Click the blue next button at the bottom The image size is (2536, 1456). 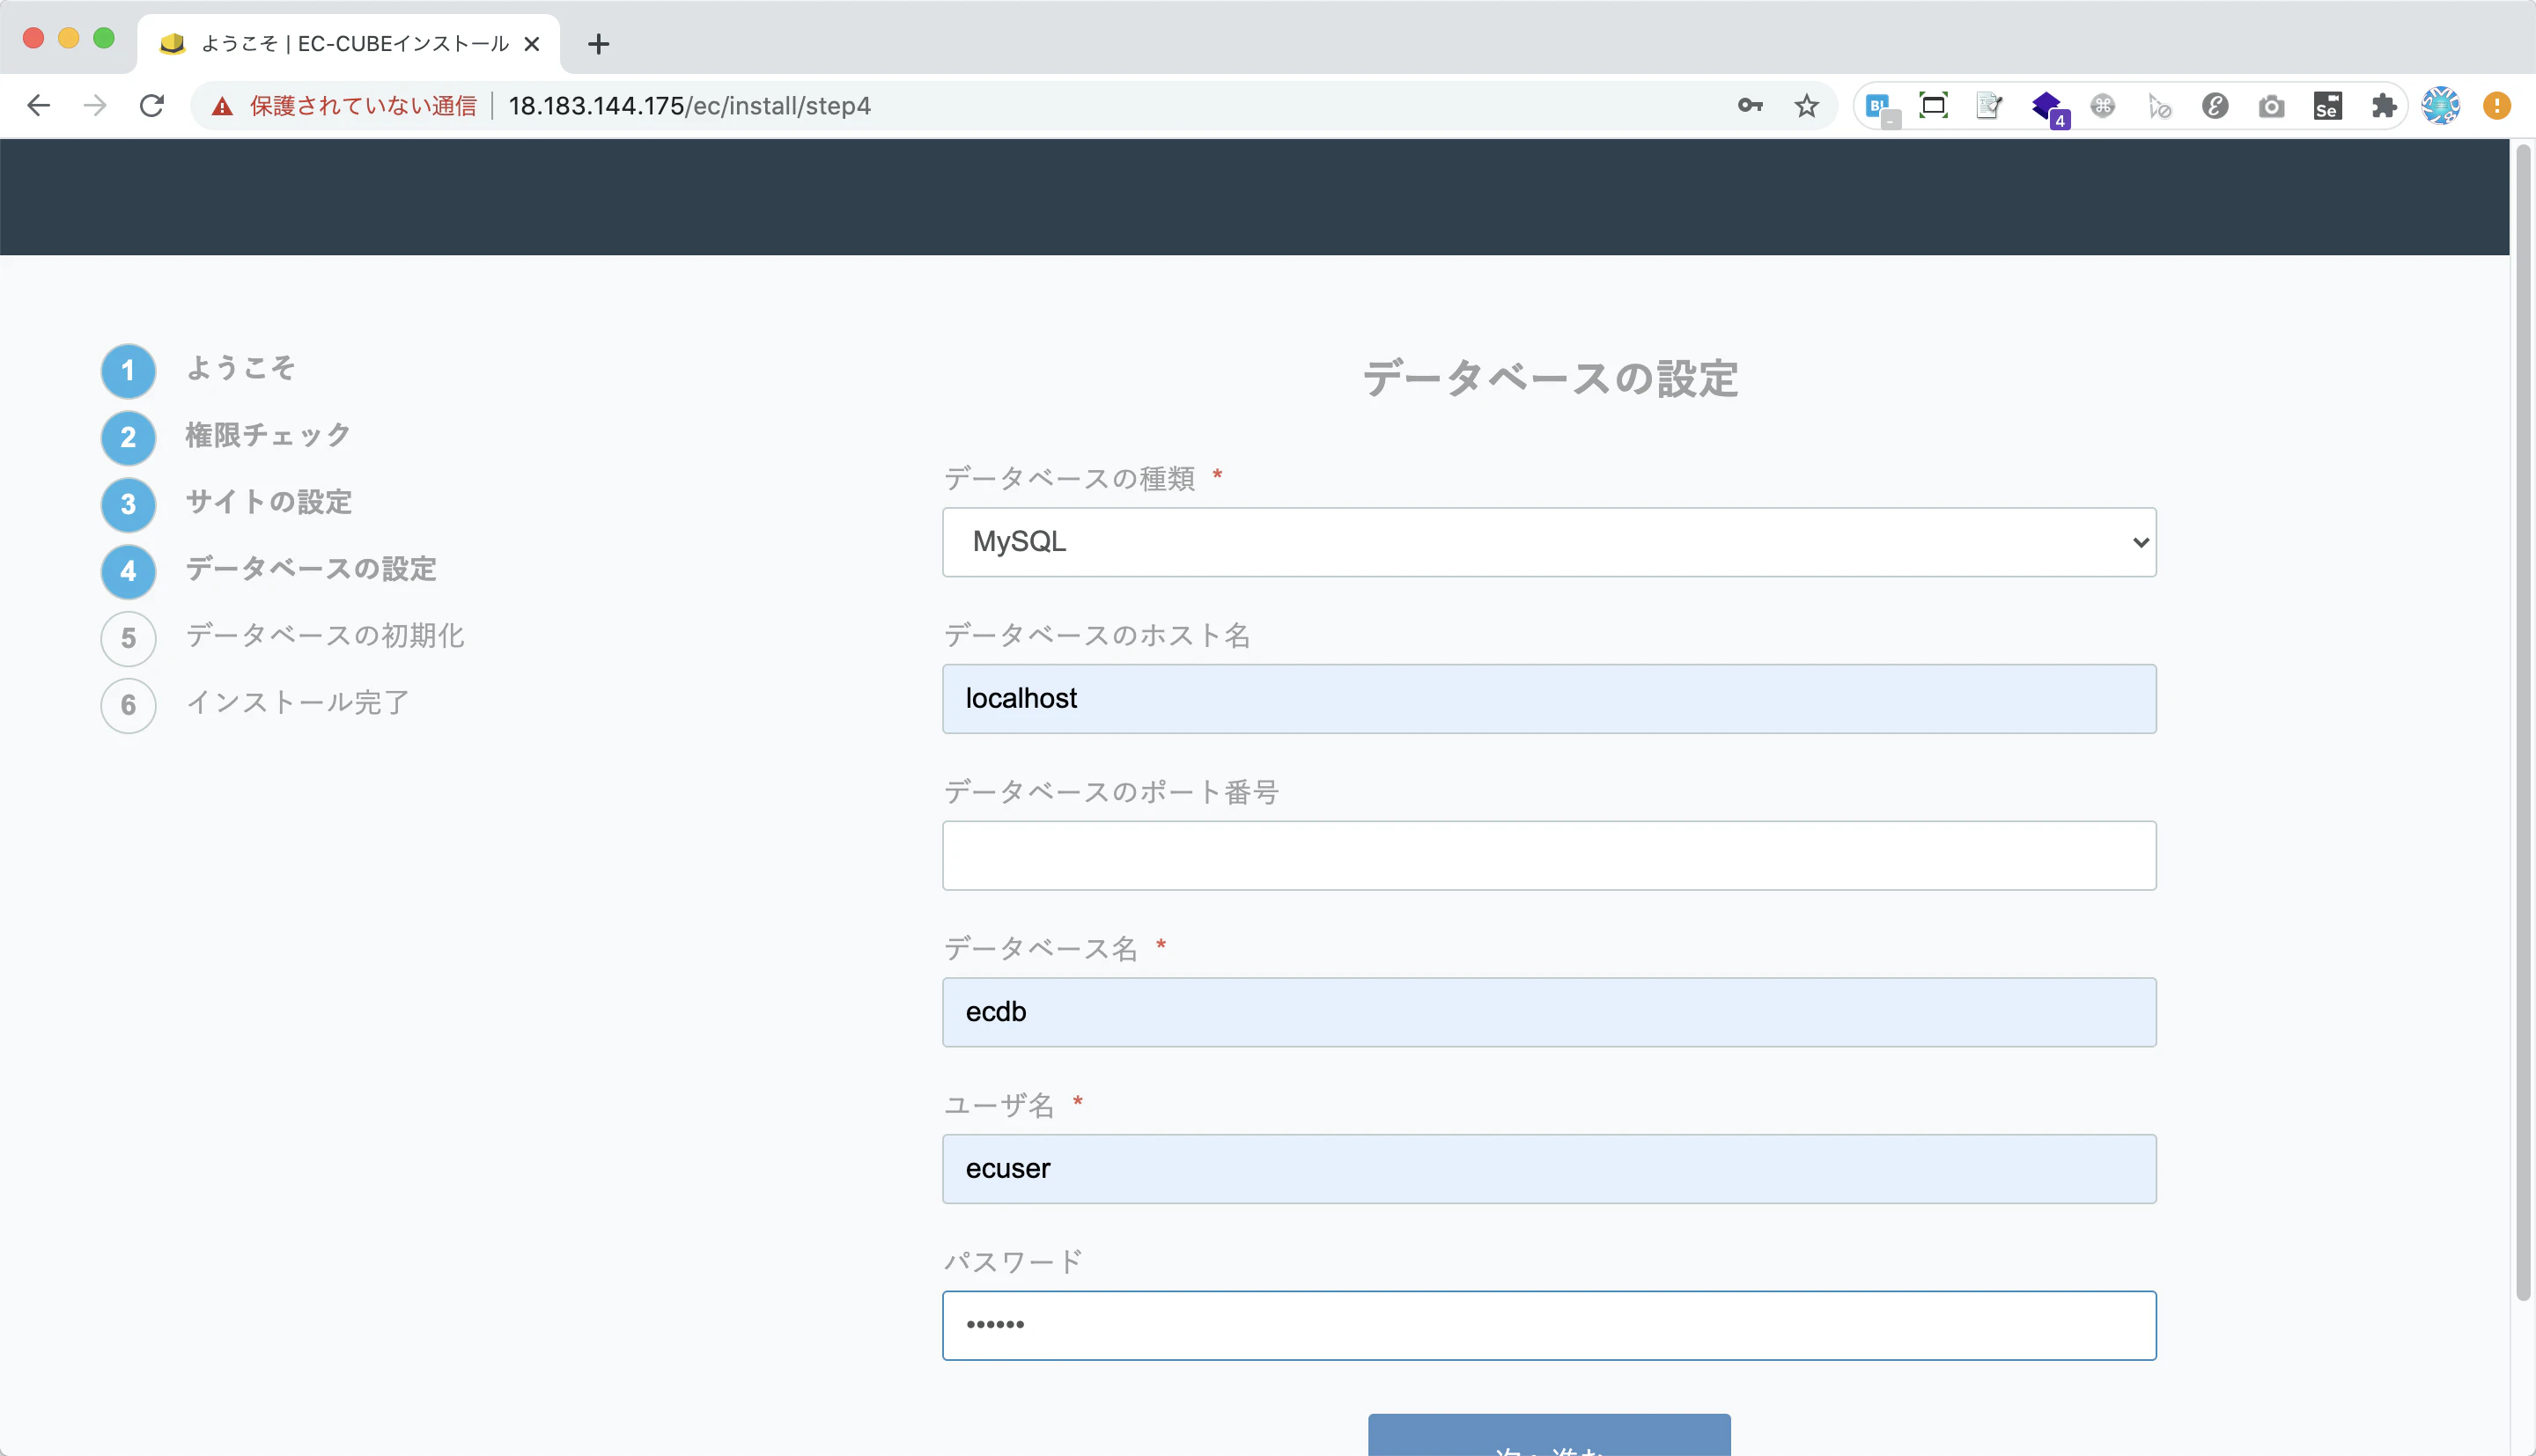pos(1549,1436)
